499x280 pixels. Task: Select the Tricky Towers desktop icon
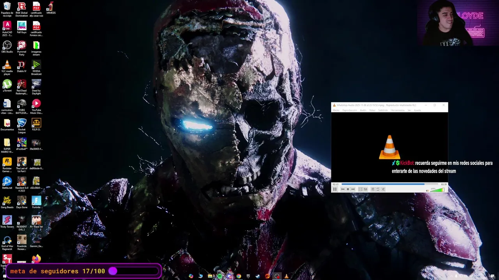coord(7,222)
